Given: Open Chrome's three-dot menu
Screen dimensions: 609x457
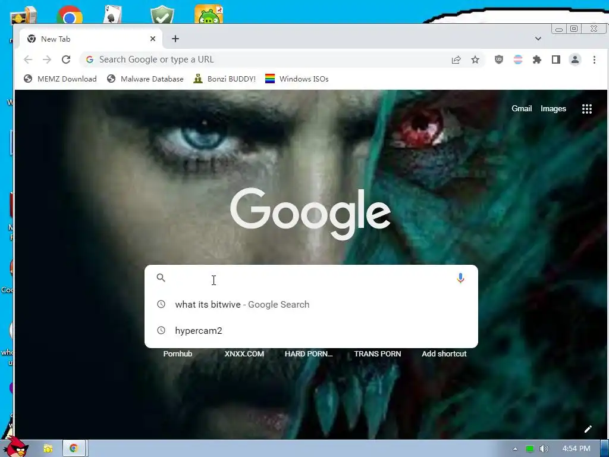Looking at the screenshot, I should coord(594,60).
